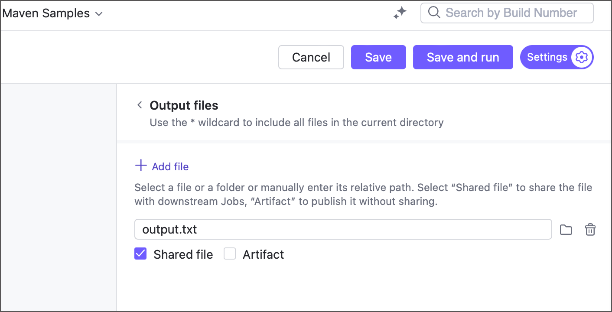Image resolution: width=612 pixels, height=312 pixels.
Task: Click the gear icon on the Settings button
Action: pyautogui.click(x=581, y=57)
